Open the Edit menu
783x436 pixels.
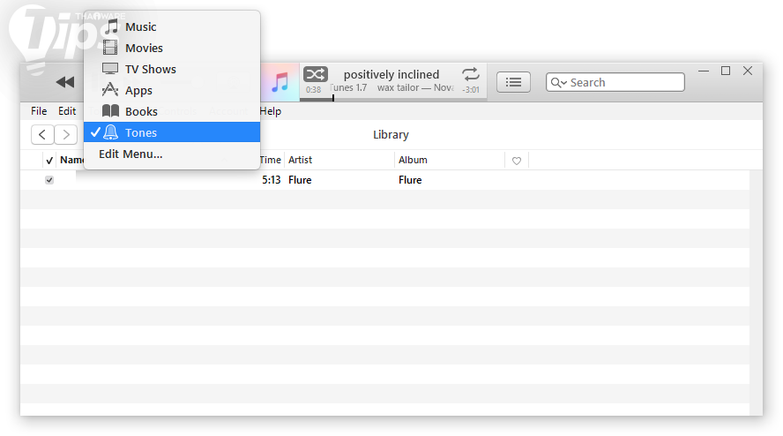tap(67, 111)
